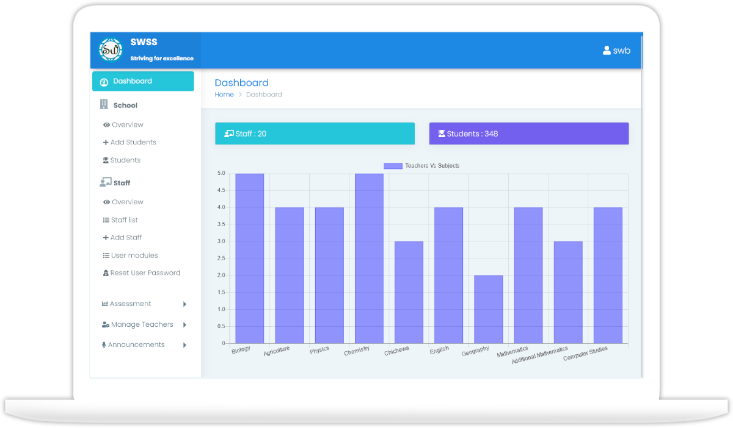This screenshot has height=428, width=733.
Task: Expand the Assessment submenu arrow
Action: (184, 304)
